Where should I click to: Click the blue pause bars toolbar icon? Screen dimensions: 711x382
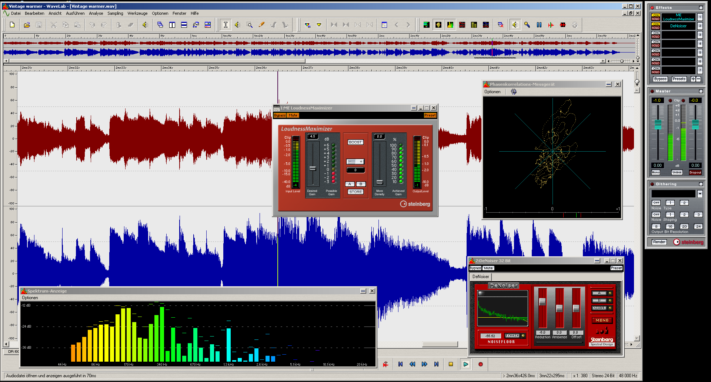click(539, 25)
